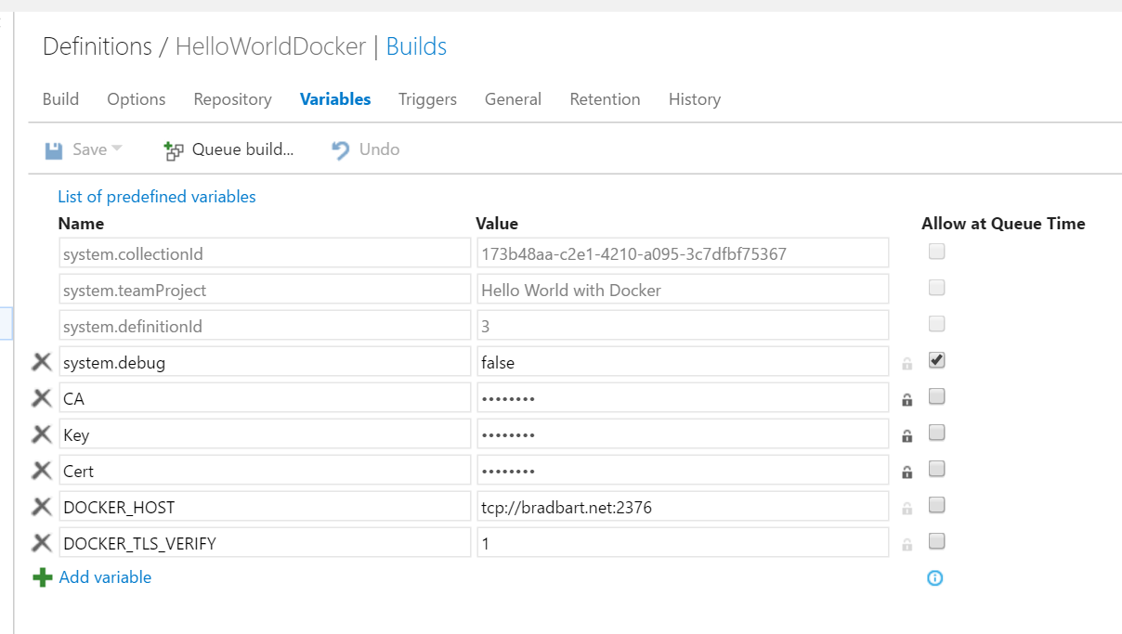This screenshot has height=634, width=1122.
Task: Switch to the Triggers tab
Action: [x=427, y=99]
